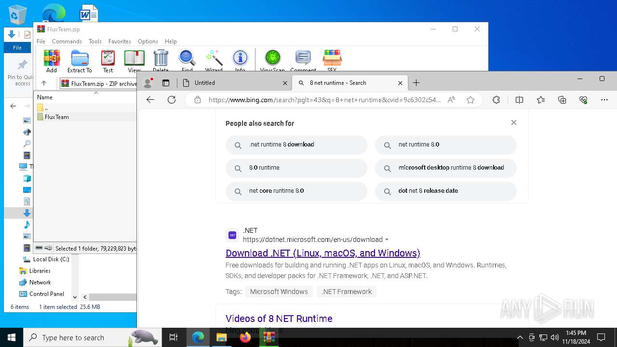Viewport: 617px width, 347px height.
Task: Click the .NET Framework tag
Action: (347, 292)
